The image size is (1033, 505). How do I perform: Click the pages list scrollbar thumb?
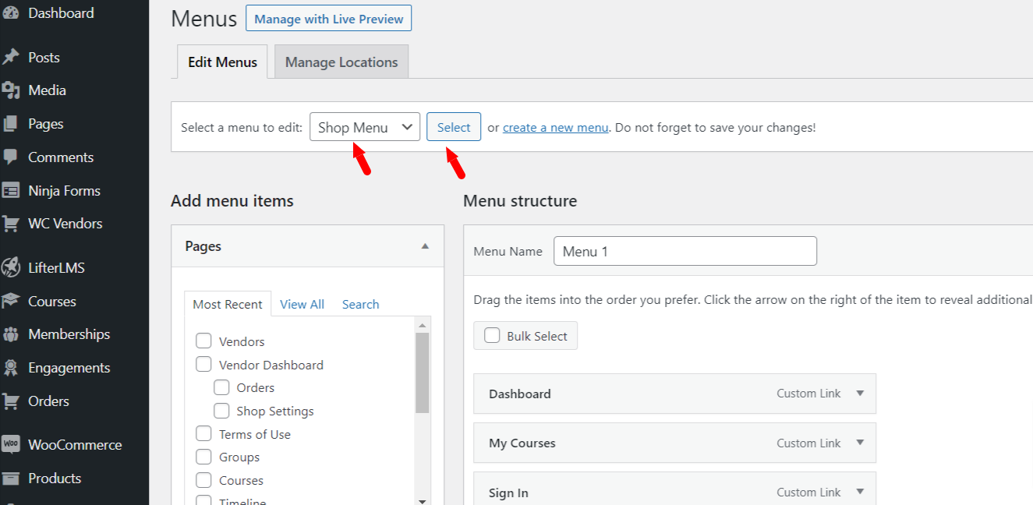pos(422,373)
